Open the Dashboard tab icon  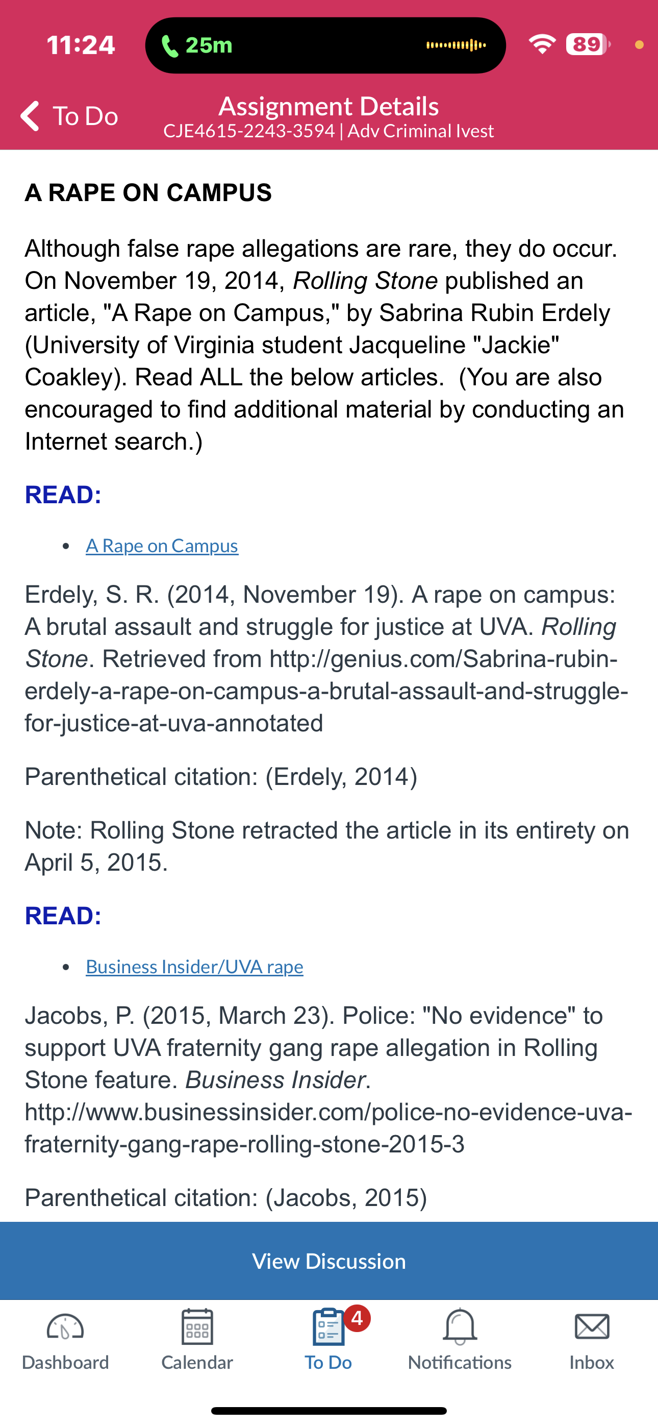pyautogui.click(x=65, y=1327)
